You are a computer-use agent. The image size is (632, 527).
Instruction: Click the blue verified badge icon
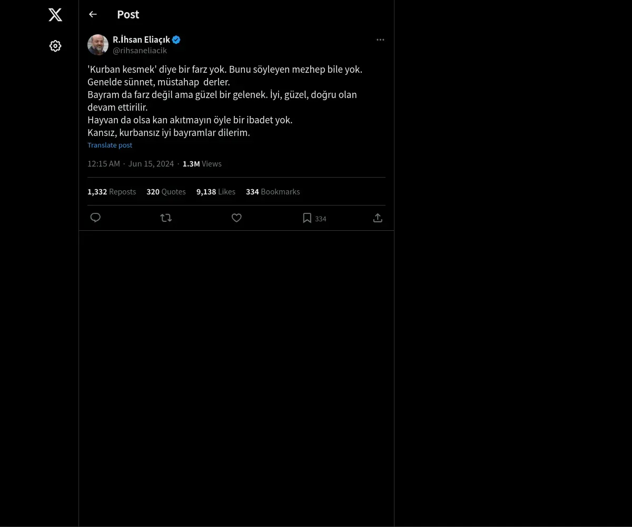click(x=176, y=40)
